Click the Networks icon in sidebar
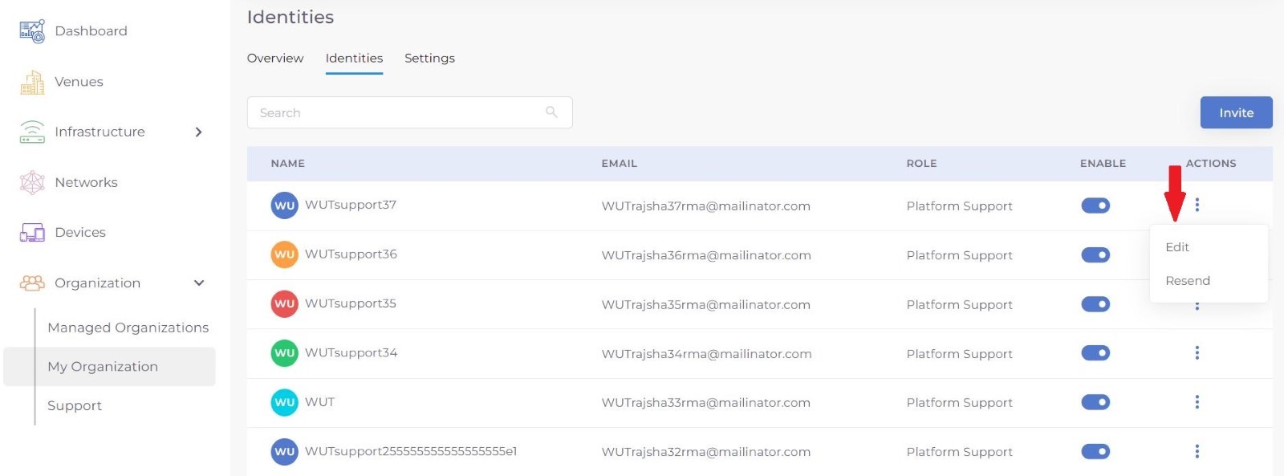The width and height of the screenshot is (1284, 476). coord(32,182)
